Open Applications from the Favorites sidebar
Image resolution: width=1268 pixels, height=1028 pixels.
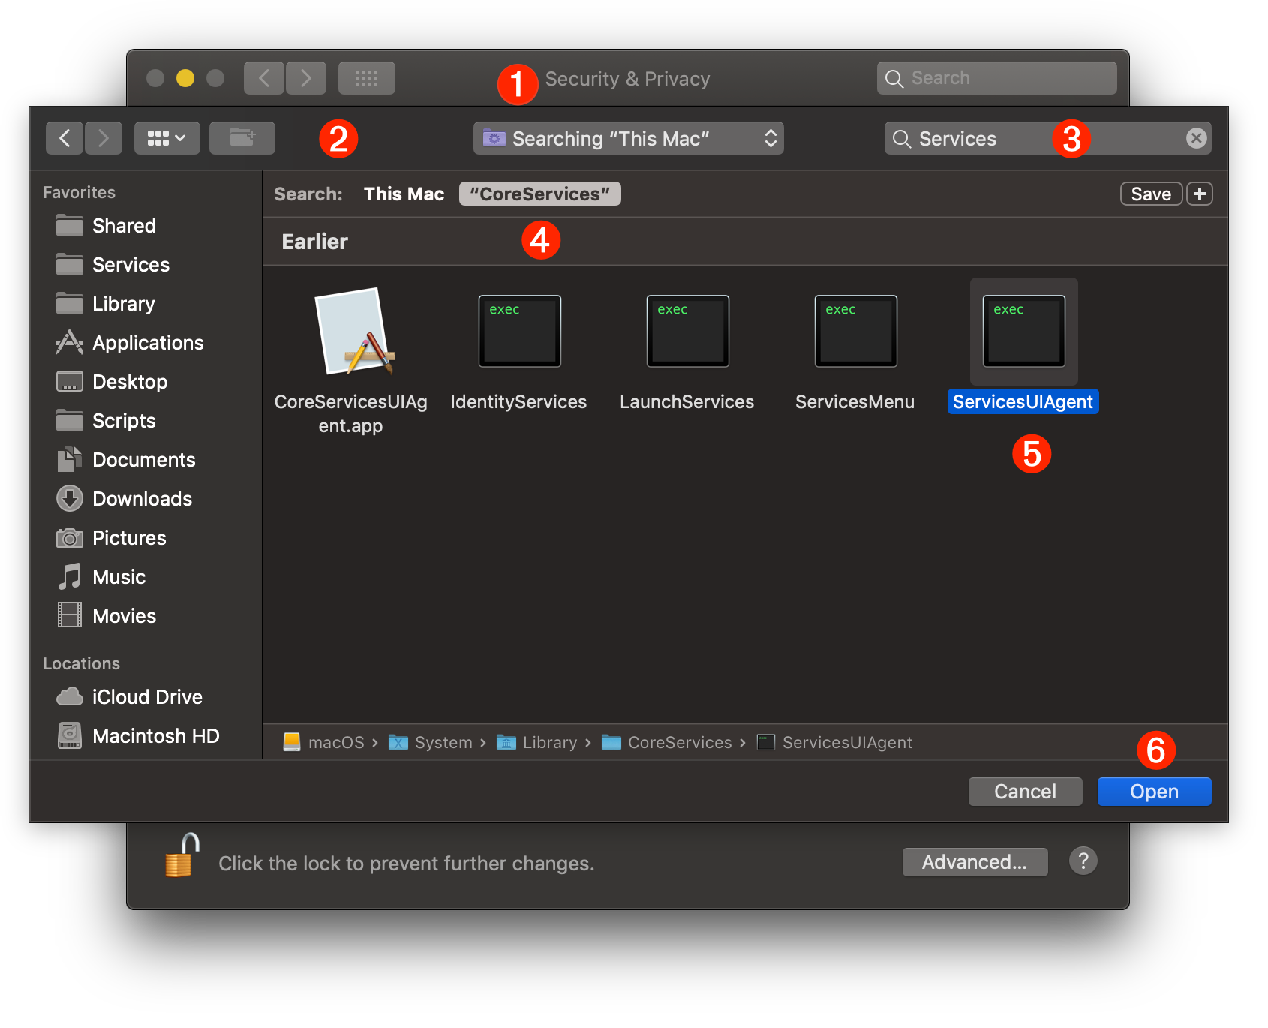[x=147, y=342]
